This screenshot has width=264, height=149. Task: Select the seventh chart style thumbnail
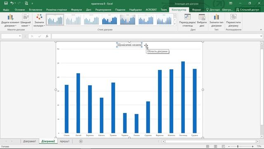click(x=164, y=20)
